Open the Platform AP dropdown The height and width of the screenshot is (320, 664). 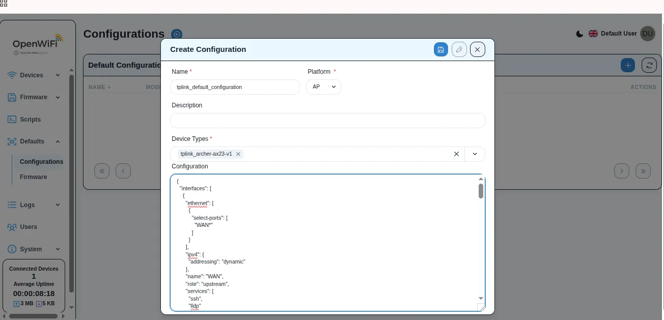pos(323,87)
